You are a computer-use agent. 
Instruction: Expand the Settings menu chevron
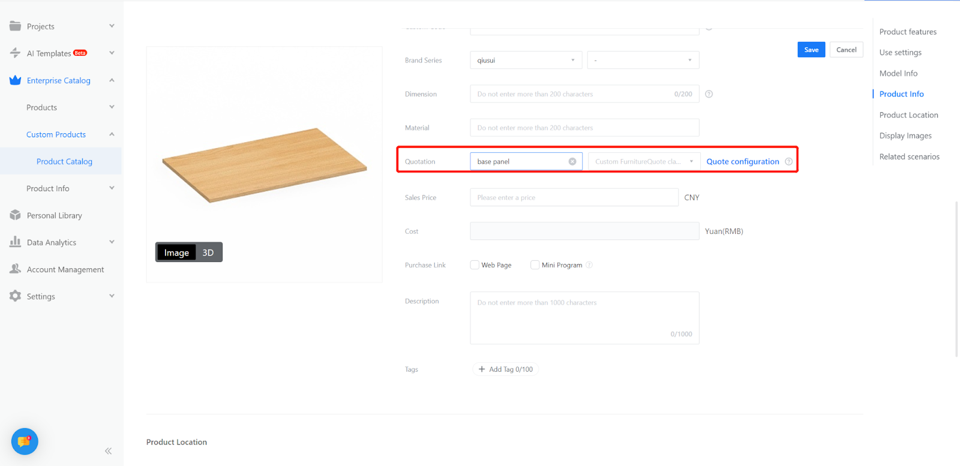(x=112, y=296)
